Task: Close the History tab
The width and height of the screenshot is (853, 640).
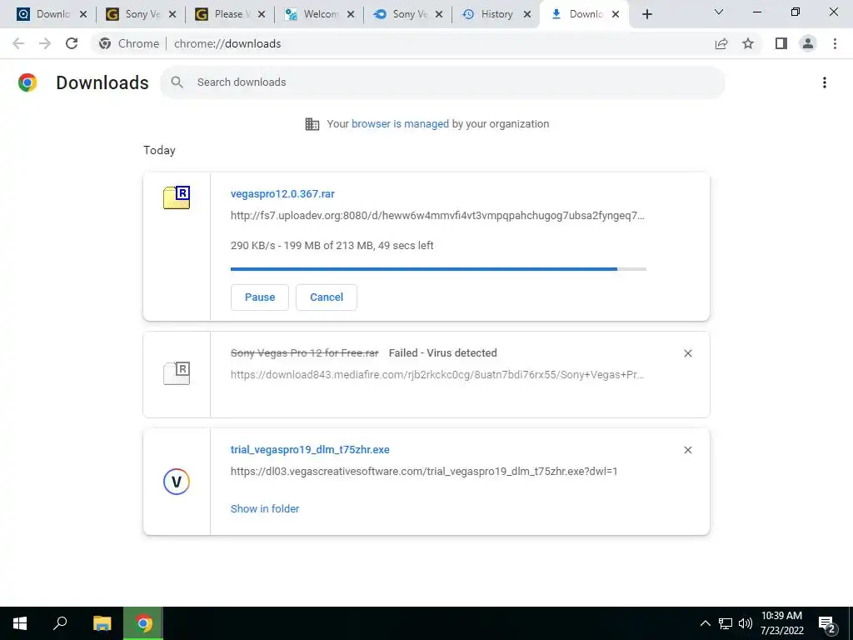Action: pyautogui.click(x=526, y=15)
